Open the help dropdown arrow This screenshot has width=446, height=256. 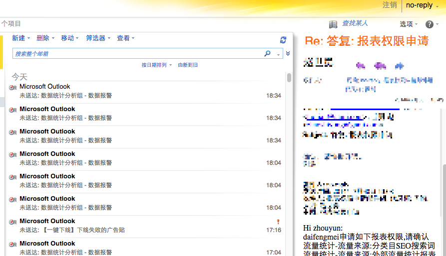pyautogui.click(x=437, y=24)
